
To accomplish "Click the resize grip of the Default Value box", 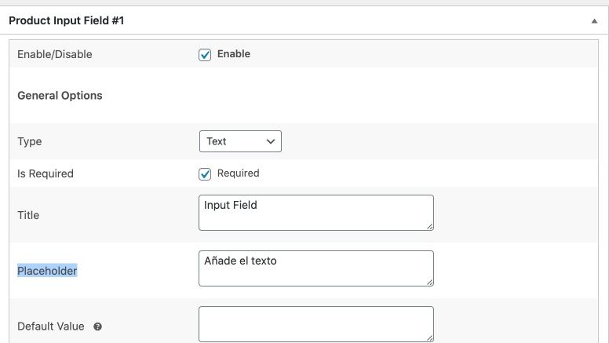I will click(x=430, y=338).
